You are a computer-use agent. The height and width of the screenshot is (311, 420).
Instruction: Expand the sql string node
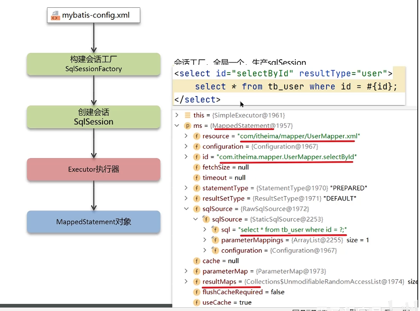[x=205, y=229]
